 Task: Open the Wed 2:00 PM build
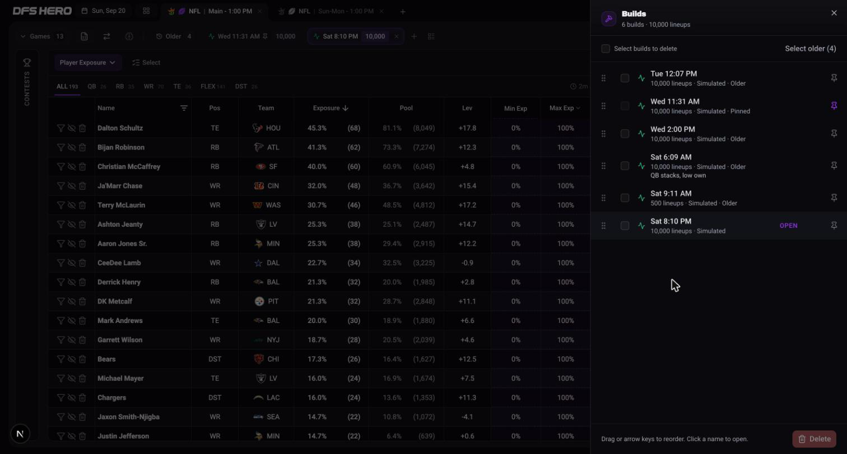(x=672, y=129)
